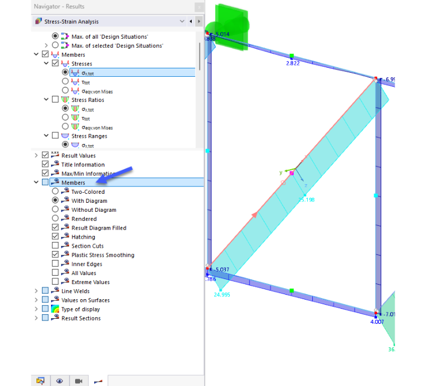Enable Extreme Values option
The height and width of the screenshot is (386, 426).
[55, 281]
